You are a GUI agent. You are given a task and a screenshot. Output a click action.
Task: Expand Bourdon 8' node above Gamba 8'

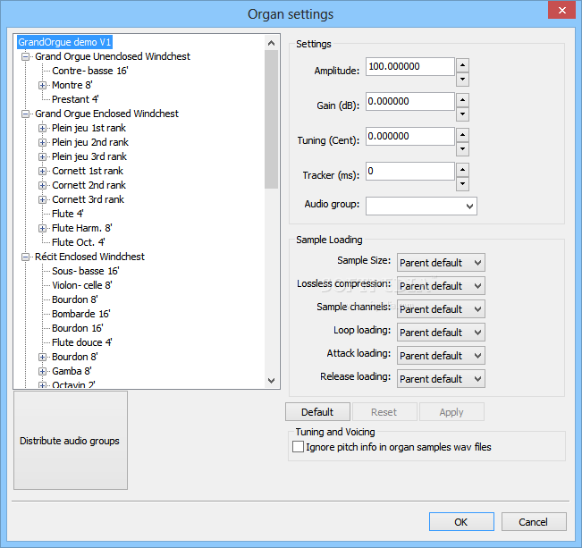click(42, 358)
